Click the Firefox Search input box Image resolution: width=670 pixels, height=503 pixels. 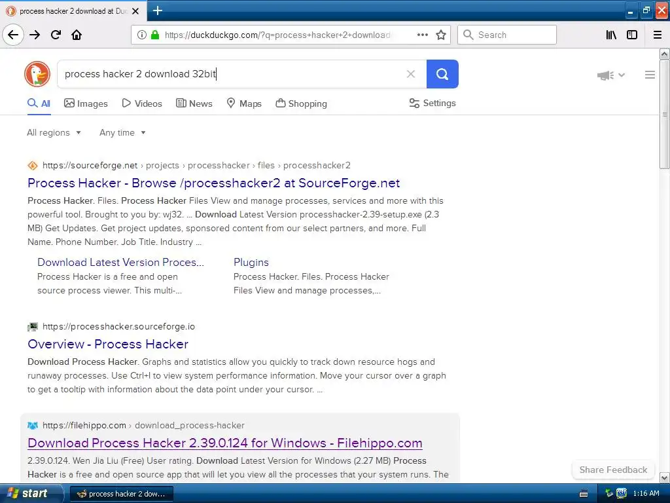pos(507,35)
